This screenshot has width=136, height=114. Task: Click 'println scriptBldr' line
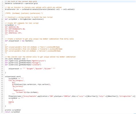pyautogui.click(x=13, y=110)
